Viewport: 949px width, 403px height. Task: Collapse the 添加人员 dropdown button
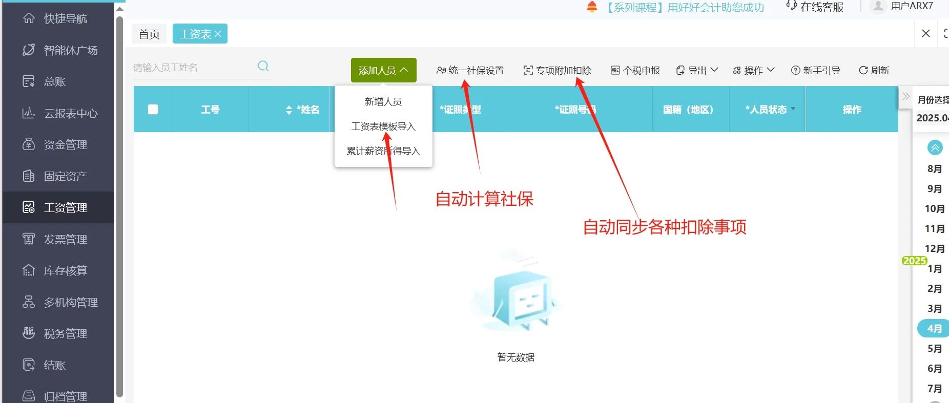(383, 70)
